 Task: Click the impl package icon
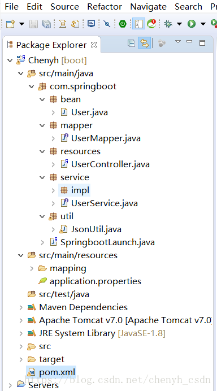(x=64, y=190)
